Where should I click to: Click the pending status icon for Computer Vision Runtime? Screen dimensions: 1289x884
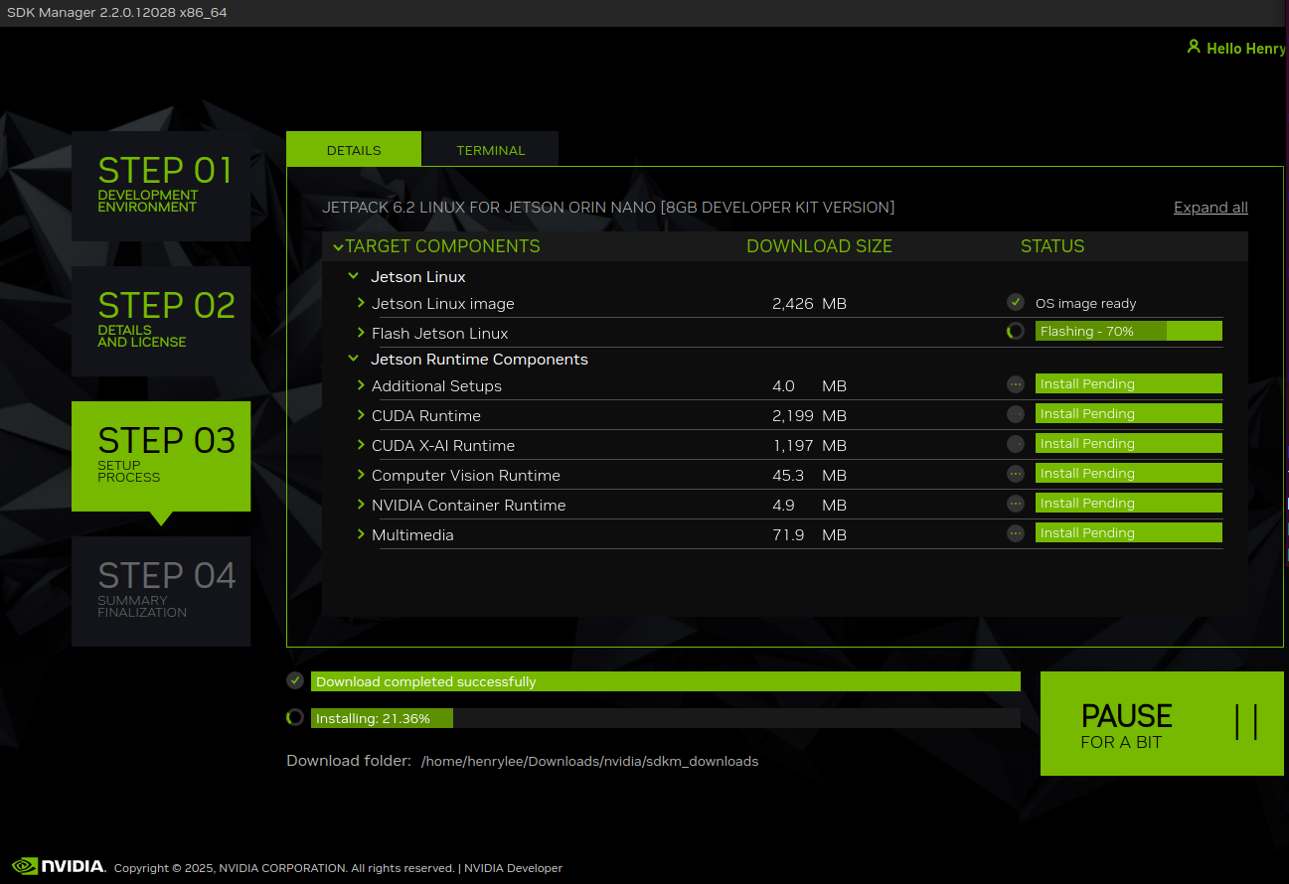click(x=1015, y=474)
